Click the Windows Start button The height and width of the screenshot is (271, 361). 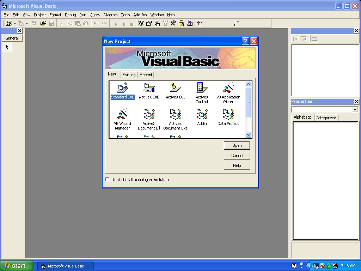coord(17,266)
